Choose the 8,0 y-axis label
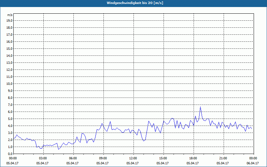267x167 pixels. point(10,98)
